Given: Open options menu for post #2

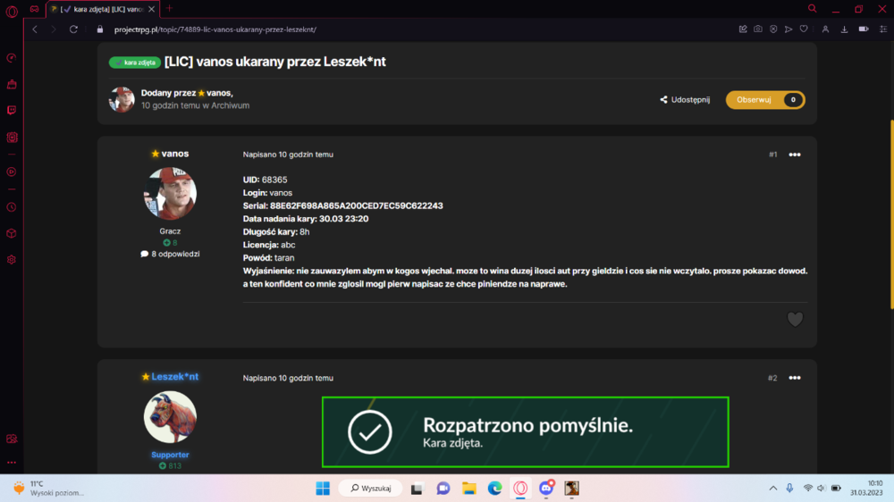Looking at the screenshot, I should pos(794,378).
